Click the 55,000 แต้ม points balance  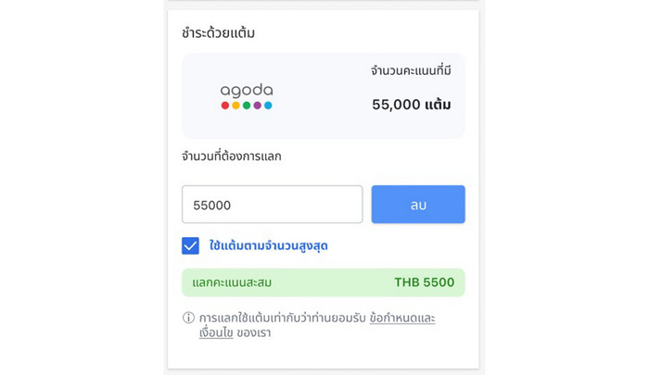tap(411, 105)
